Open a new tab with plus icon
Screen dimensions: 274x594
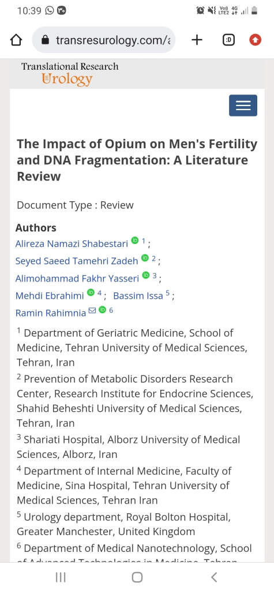pyautogui.click(x=197, y=40)
